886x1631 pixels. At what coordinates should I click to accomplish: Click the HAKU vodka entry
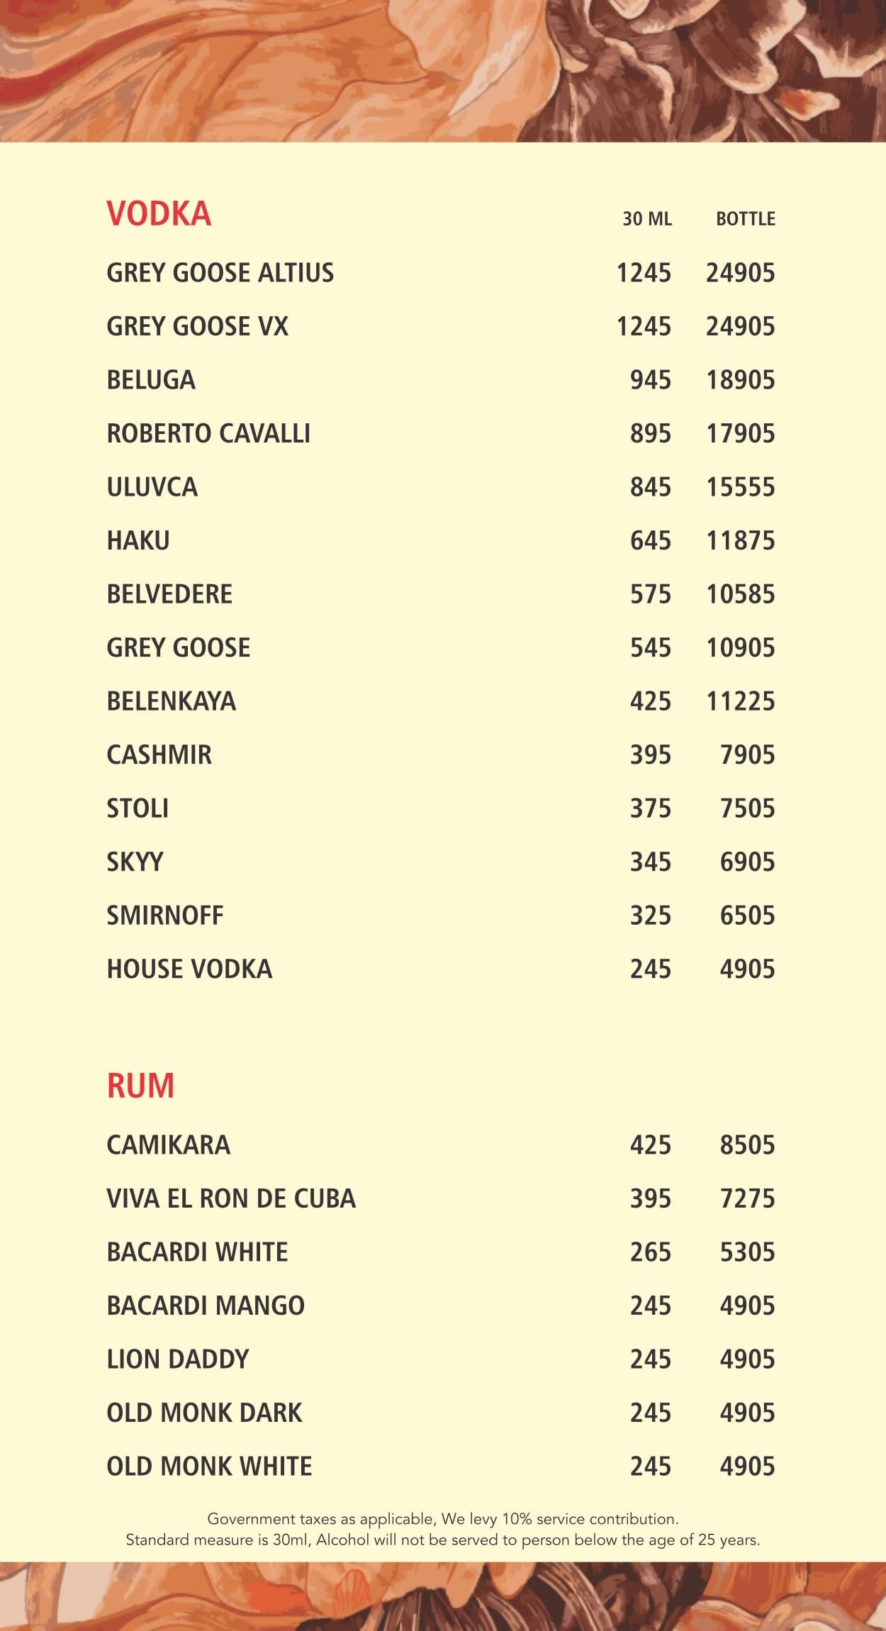(x=138, y=541)
